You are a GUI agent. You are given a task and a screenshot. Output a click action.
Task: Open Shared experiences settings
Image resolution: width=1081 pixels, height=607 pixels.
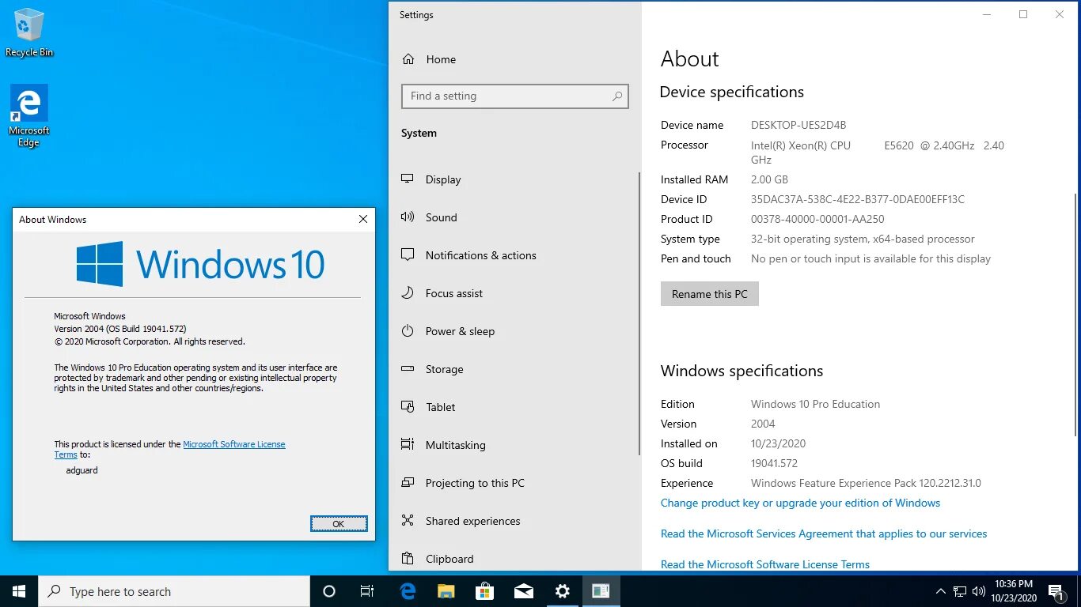pyautogui.click(x=473, y=521)
